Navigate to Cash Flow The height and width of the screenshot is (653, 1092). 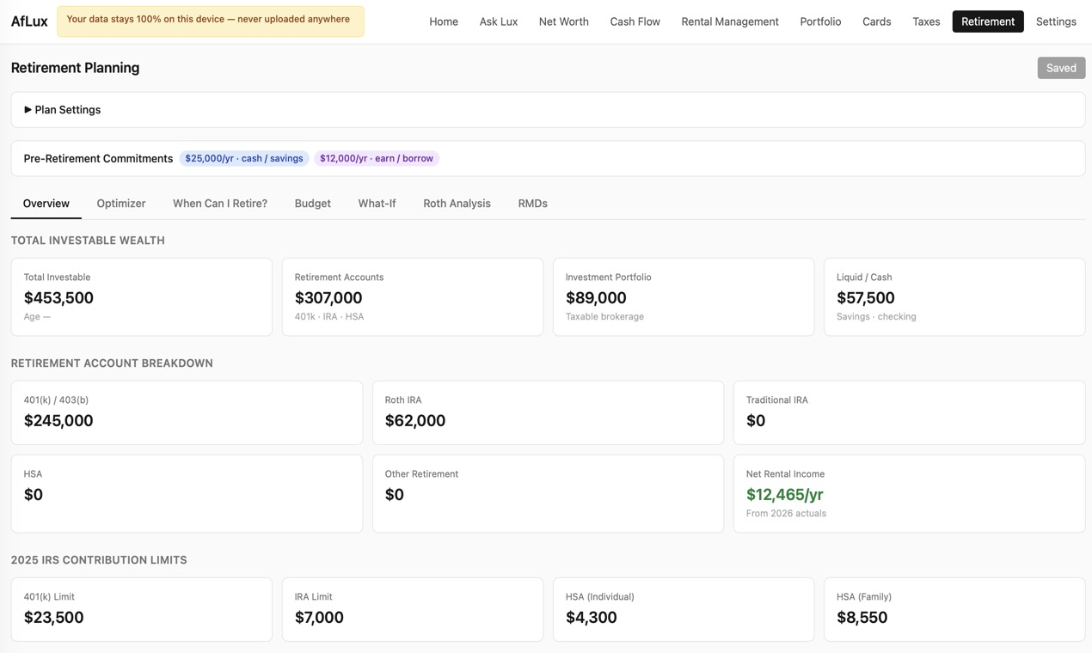(x=635, y=21)
